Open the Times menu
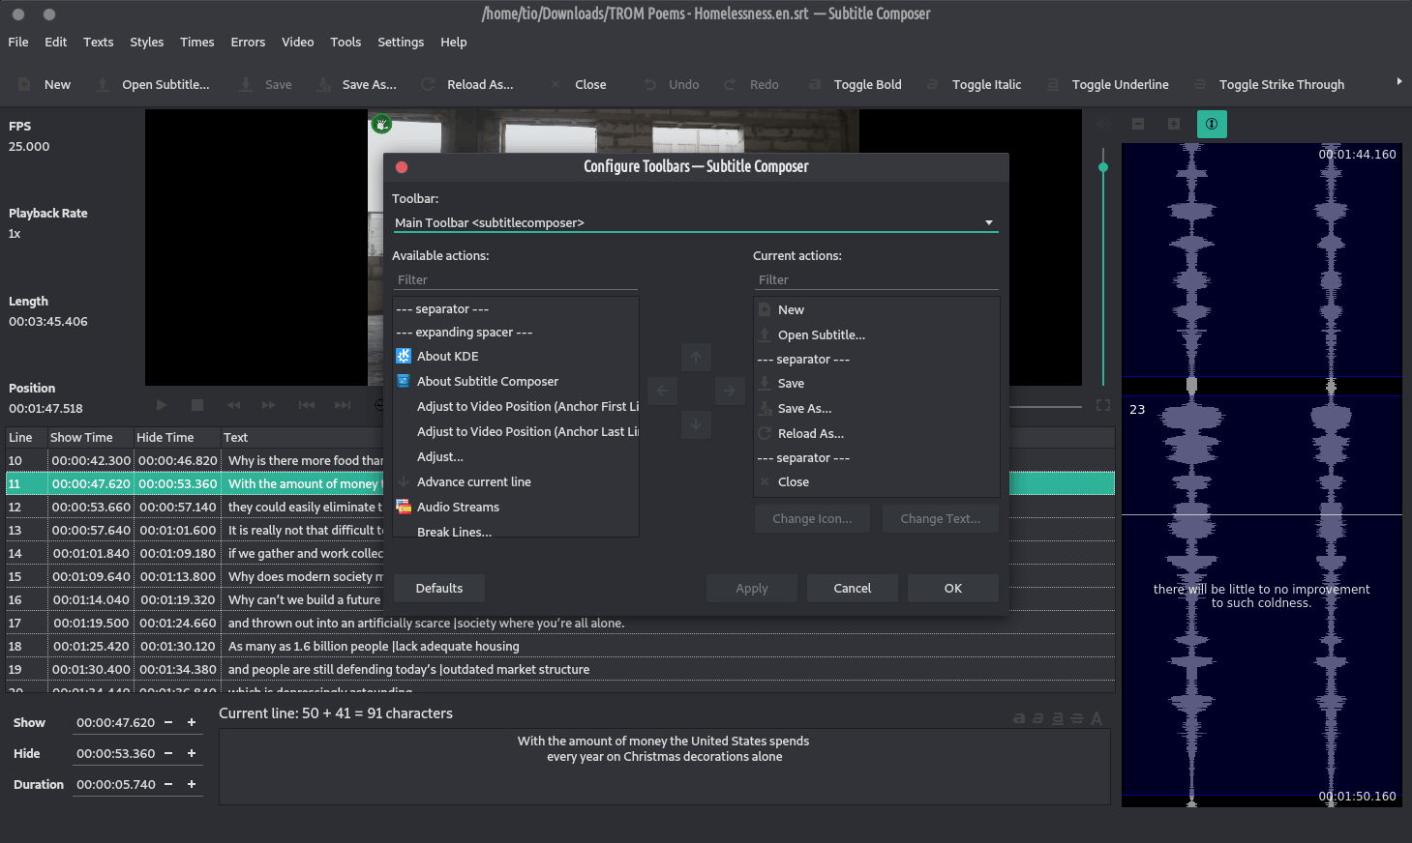 (x=196, y=42)
